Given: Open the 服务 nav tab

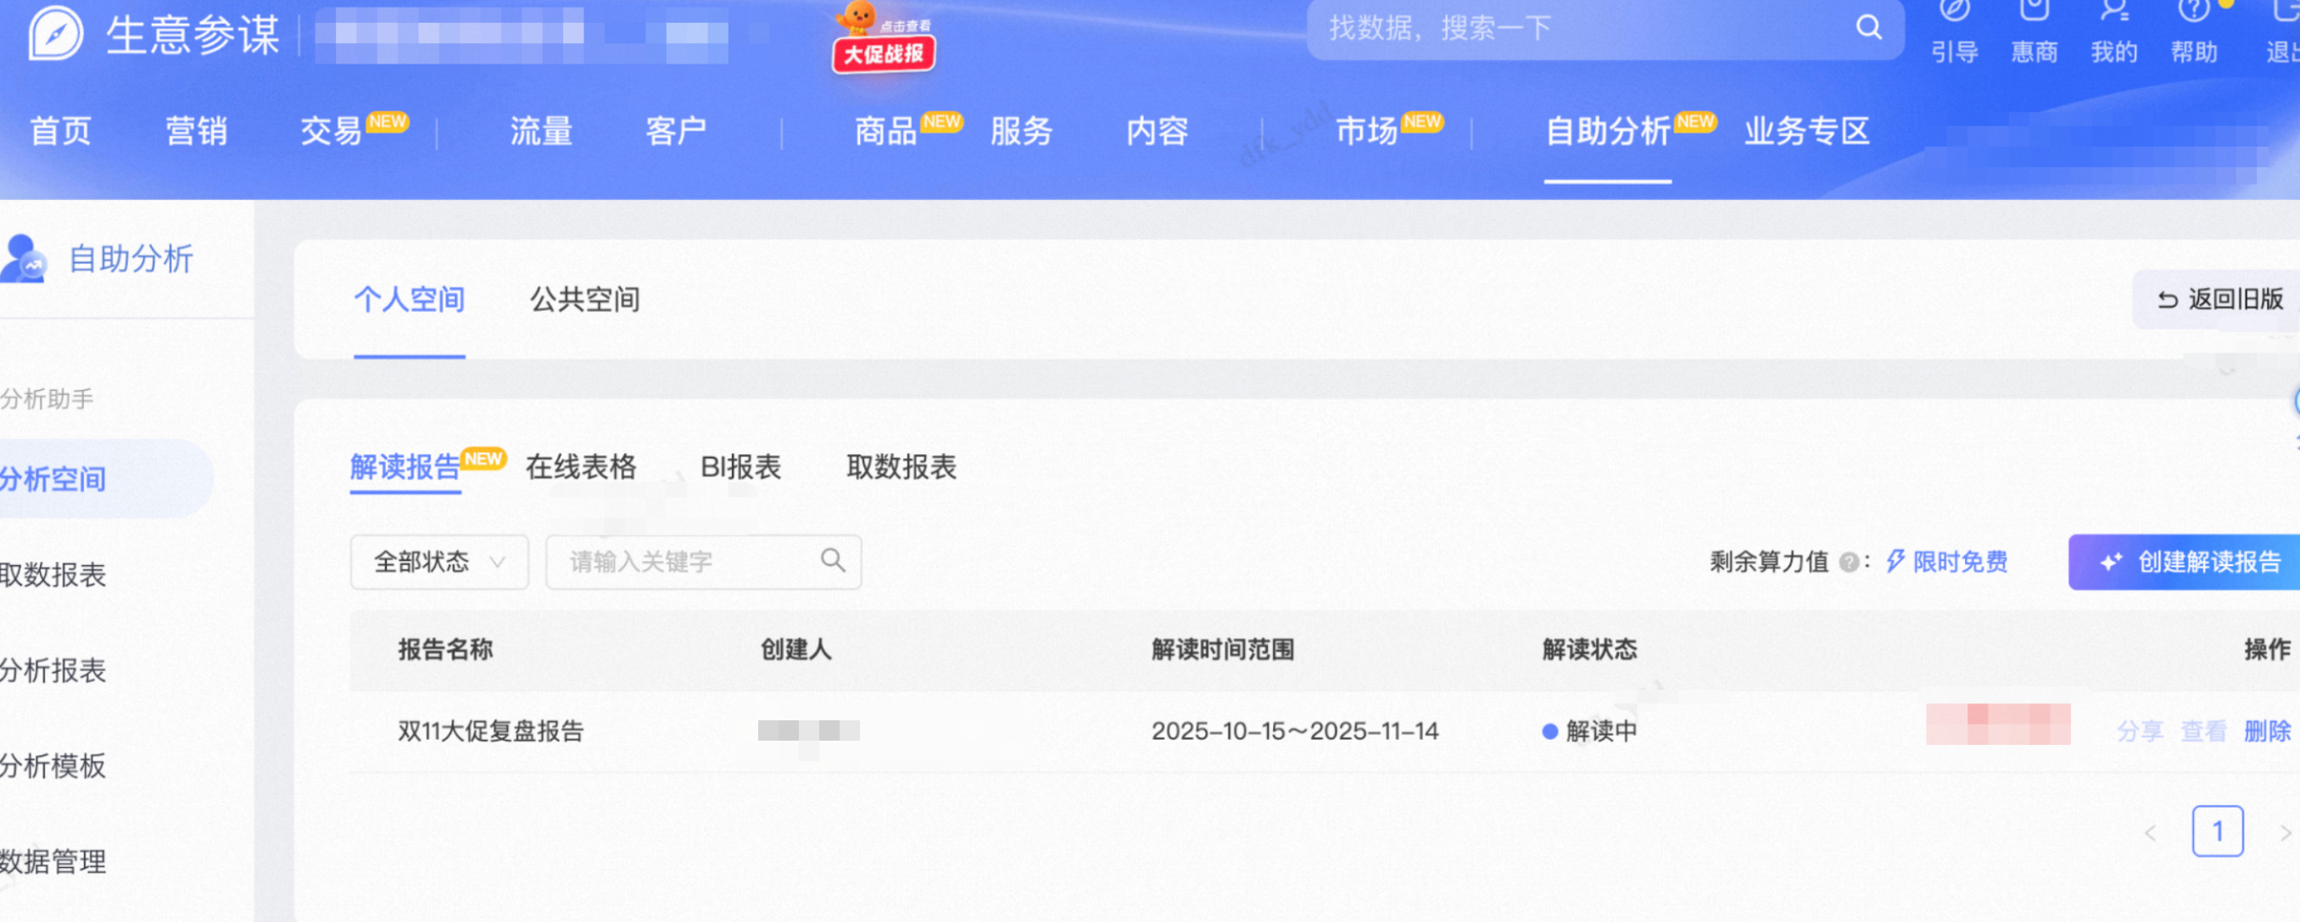Looking at the screenshot, I should [x=1021, y=131].
